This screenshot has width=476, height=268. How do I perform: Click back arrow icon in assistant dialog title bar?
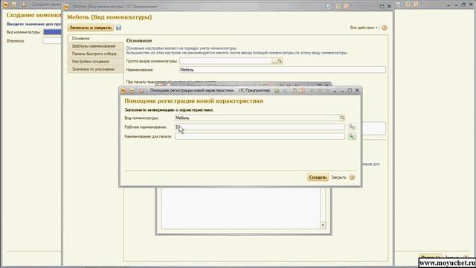click(132, 91)
